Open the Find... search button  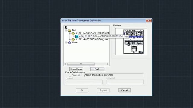97,69
